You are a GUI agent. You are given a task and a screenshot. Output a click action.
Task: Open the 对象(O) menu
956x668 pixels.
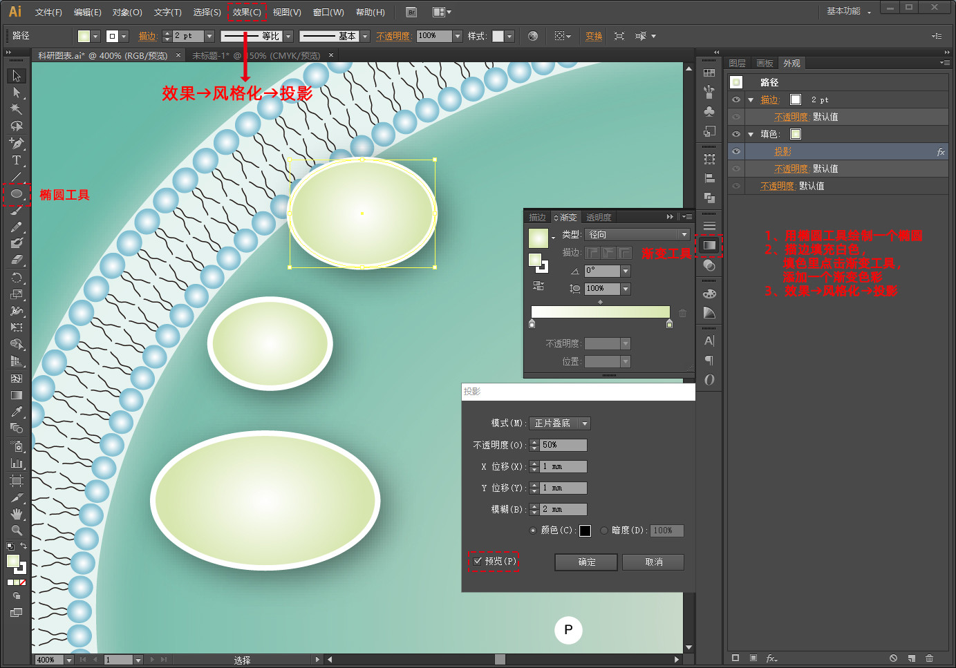pos(127,12)
